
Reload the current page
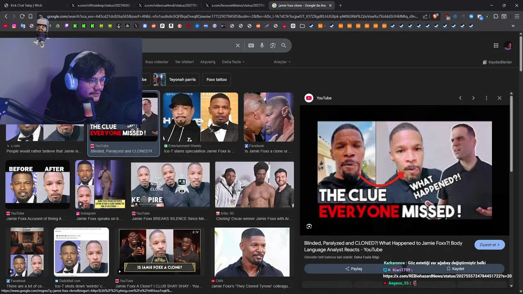point(22,16)
